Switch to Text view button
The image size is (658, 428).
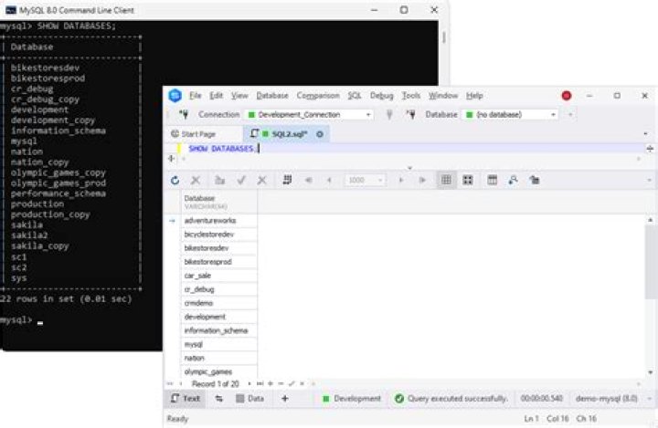pyautogui.click(x=185, y=399)
